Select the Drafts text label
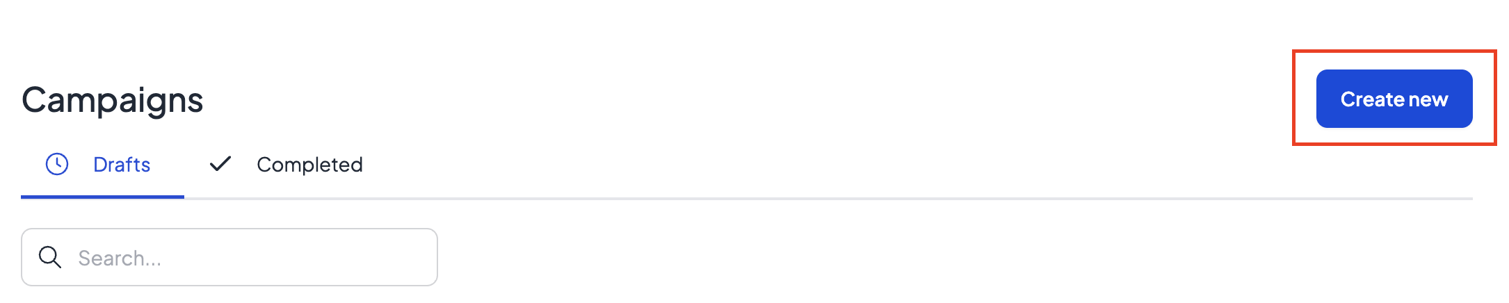 122,165
